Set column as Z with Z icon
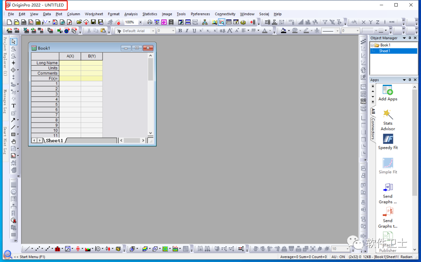 [377, 22]
